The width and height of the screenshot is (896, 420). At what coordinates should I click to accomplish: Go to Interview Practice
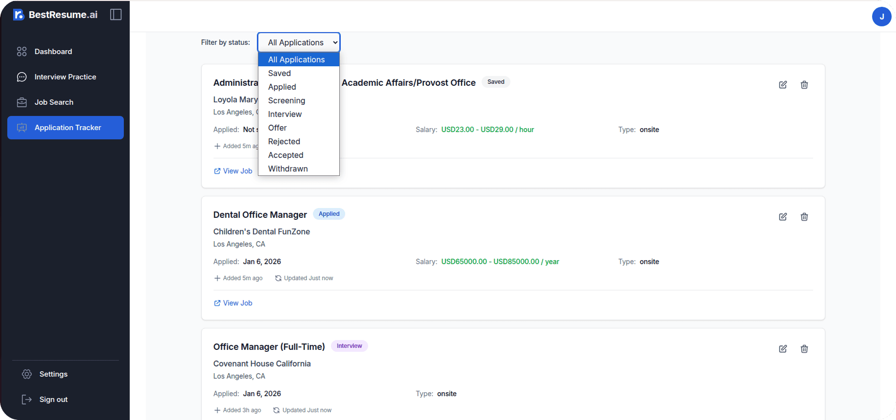tap(65, 77)
